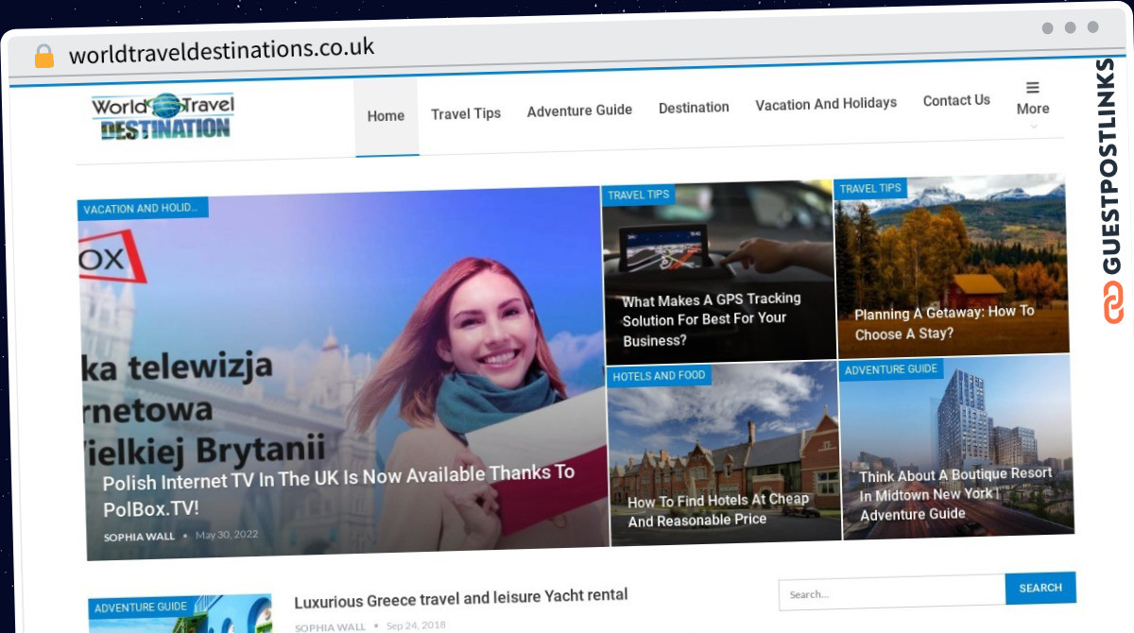Click Sophia Wall author on PolBox article
Image resolution: width=1134 pixels, height=633 pixels.
[139, 537]
